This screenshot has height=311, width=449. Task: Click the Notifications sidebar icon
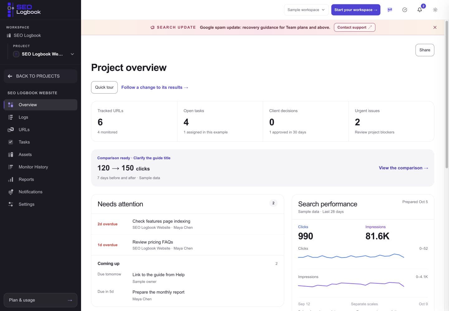coord(11,192)
